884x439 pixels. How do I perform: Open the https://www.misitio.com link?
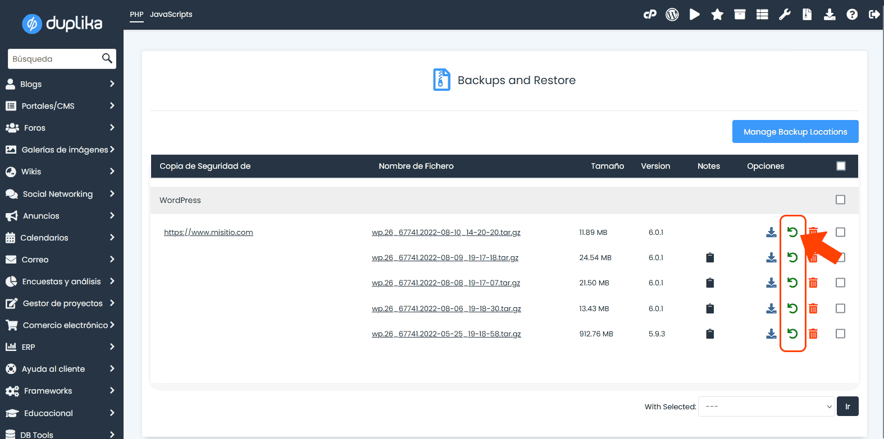(208, 233)
